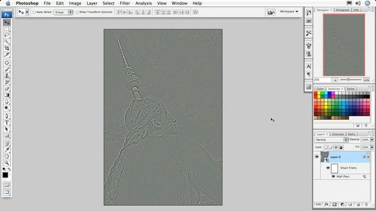Select the Clone Stamp tool

[6, 76]
